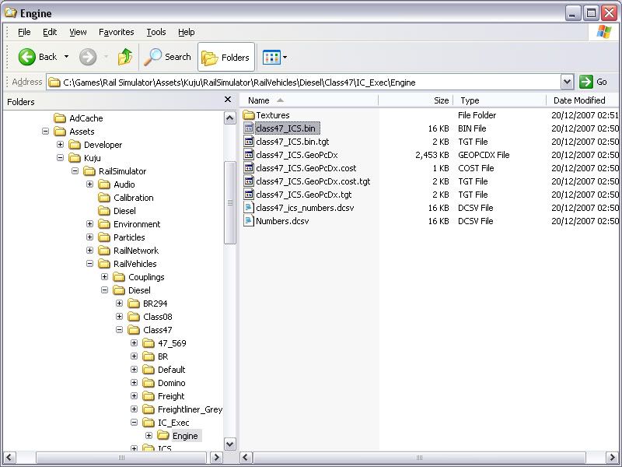Expand the Developer tree node
The width and height of the screenshot is (622, 467).
(61, 145)
